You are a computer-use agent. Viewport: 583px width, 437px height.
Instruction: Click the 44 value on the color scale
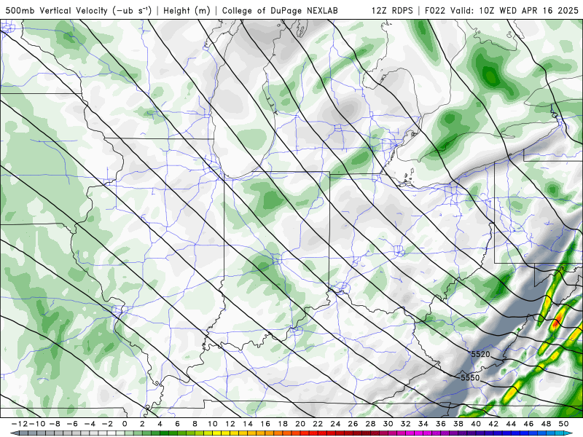[x=511, y=424]
